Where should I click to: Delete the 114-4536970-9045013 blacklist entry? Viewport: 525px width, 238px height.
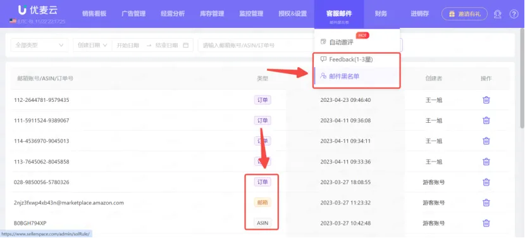point(486,141)
